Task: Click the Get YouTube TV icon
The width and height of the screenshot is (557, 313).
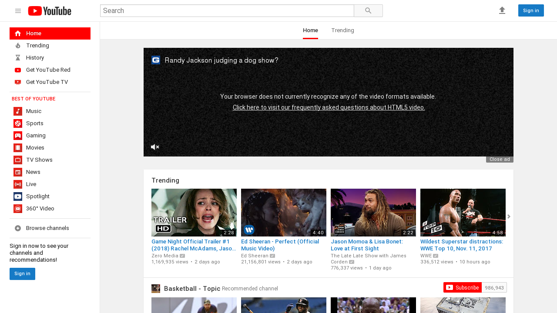Action: click(18, 82)
